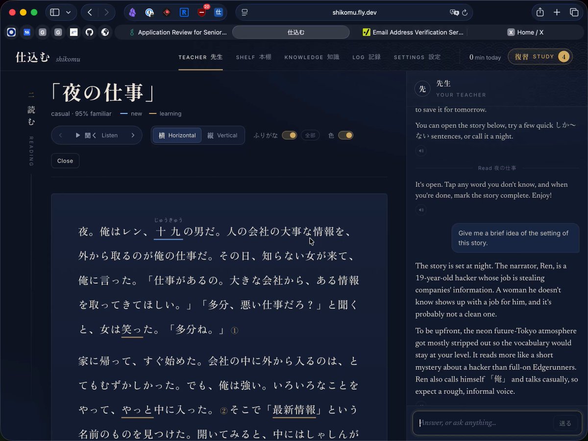Play audio under 'It's open' message

(421, 210)
